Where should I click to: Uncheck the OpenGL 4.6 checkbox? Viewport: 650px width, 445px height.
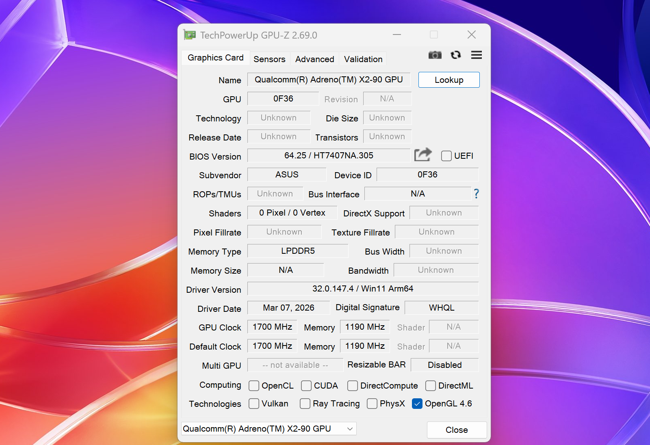tap(417, 404)
